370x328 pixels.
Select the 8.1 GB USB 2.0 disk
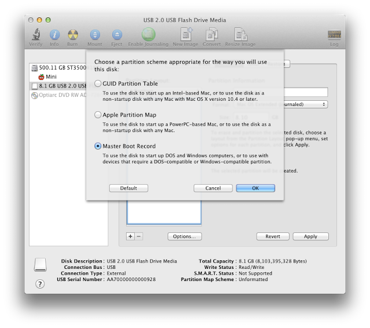(x=59, y=86)
